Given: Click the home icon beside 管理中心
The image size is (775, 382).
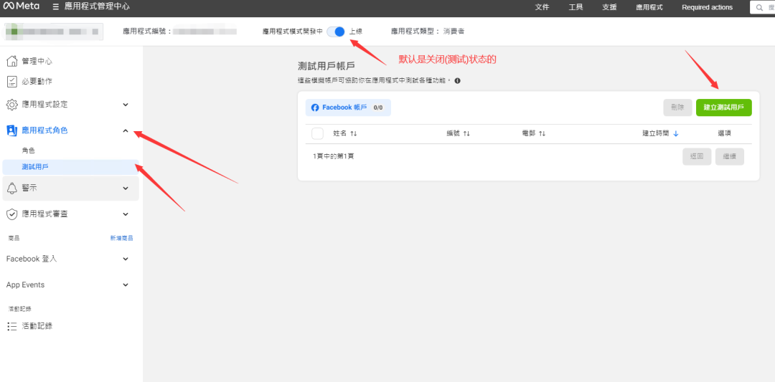Looking at the screenshot, I should 12,61.
